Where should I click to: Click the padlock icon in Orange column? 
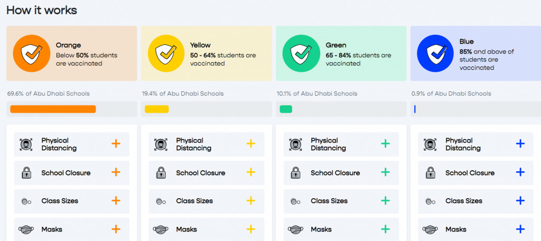coord(26,172)
